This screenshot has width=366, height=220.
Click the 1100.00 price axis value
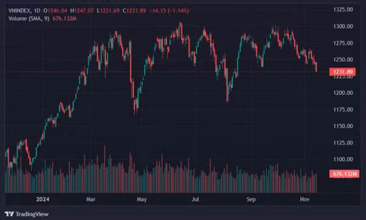click(343, 159)
